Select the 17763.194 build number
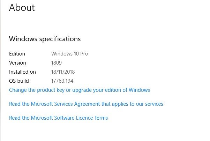 pyautogui.click(x=63, y=81)
